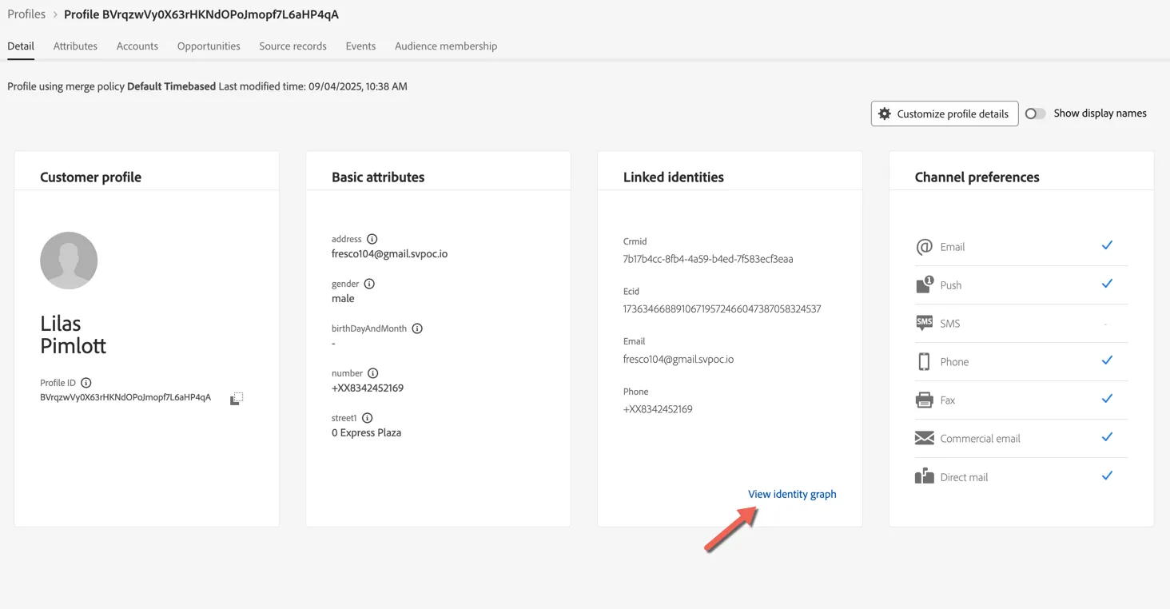Open the Audience membership tab
The width and height of the screenshot is (1170, 609).
[x=446, y=46]
